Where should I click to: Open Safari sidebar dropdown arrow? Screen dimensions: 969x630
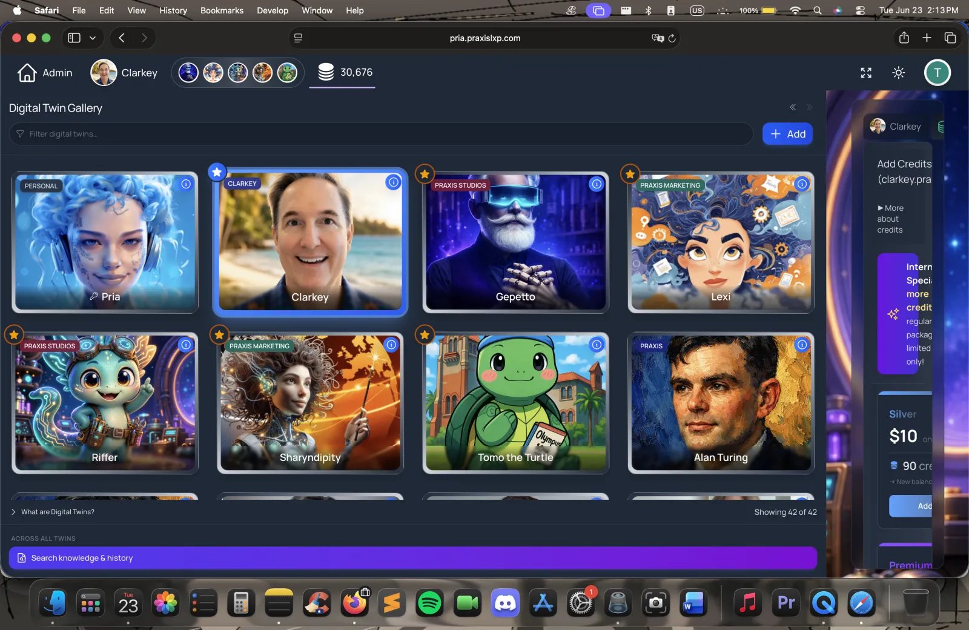(x=93, y=38)
